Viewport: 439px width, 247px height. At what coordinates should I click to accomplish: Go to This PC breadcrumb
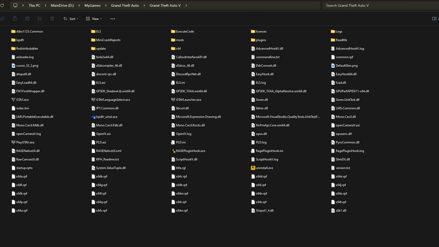coord(35,6)
